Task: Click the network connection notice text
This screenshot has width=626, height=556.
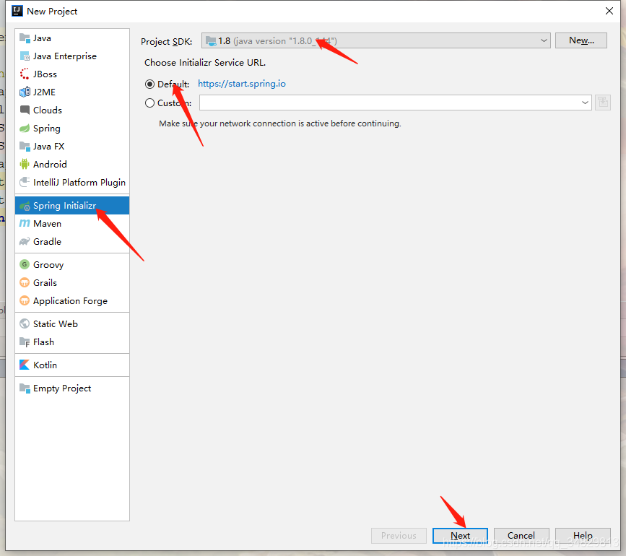Action: click(x=280, y=123)
